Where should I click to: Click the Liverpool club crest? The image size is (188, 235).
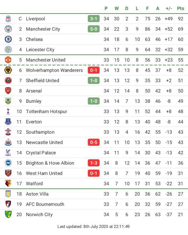point(8,19)
